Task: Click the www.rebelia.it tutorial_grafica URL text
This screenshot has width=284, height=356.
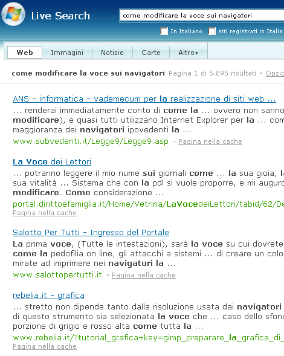Action: [x=148, y=338]
